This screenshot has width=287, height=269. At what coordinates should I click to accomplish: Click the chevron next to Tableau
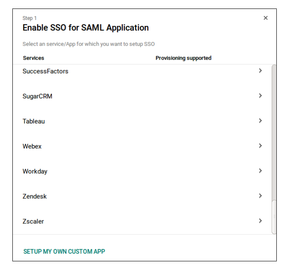point(260,121)
